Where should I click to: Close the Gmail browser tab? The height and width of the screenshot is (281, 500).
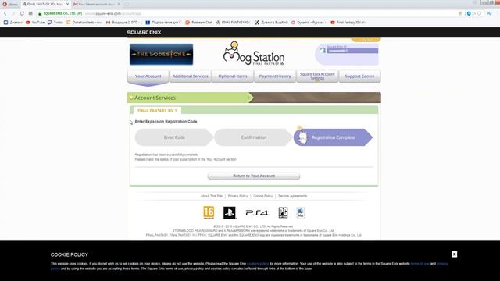click(x=119, y=4)
